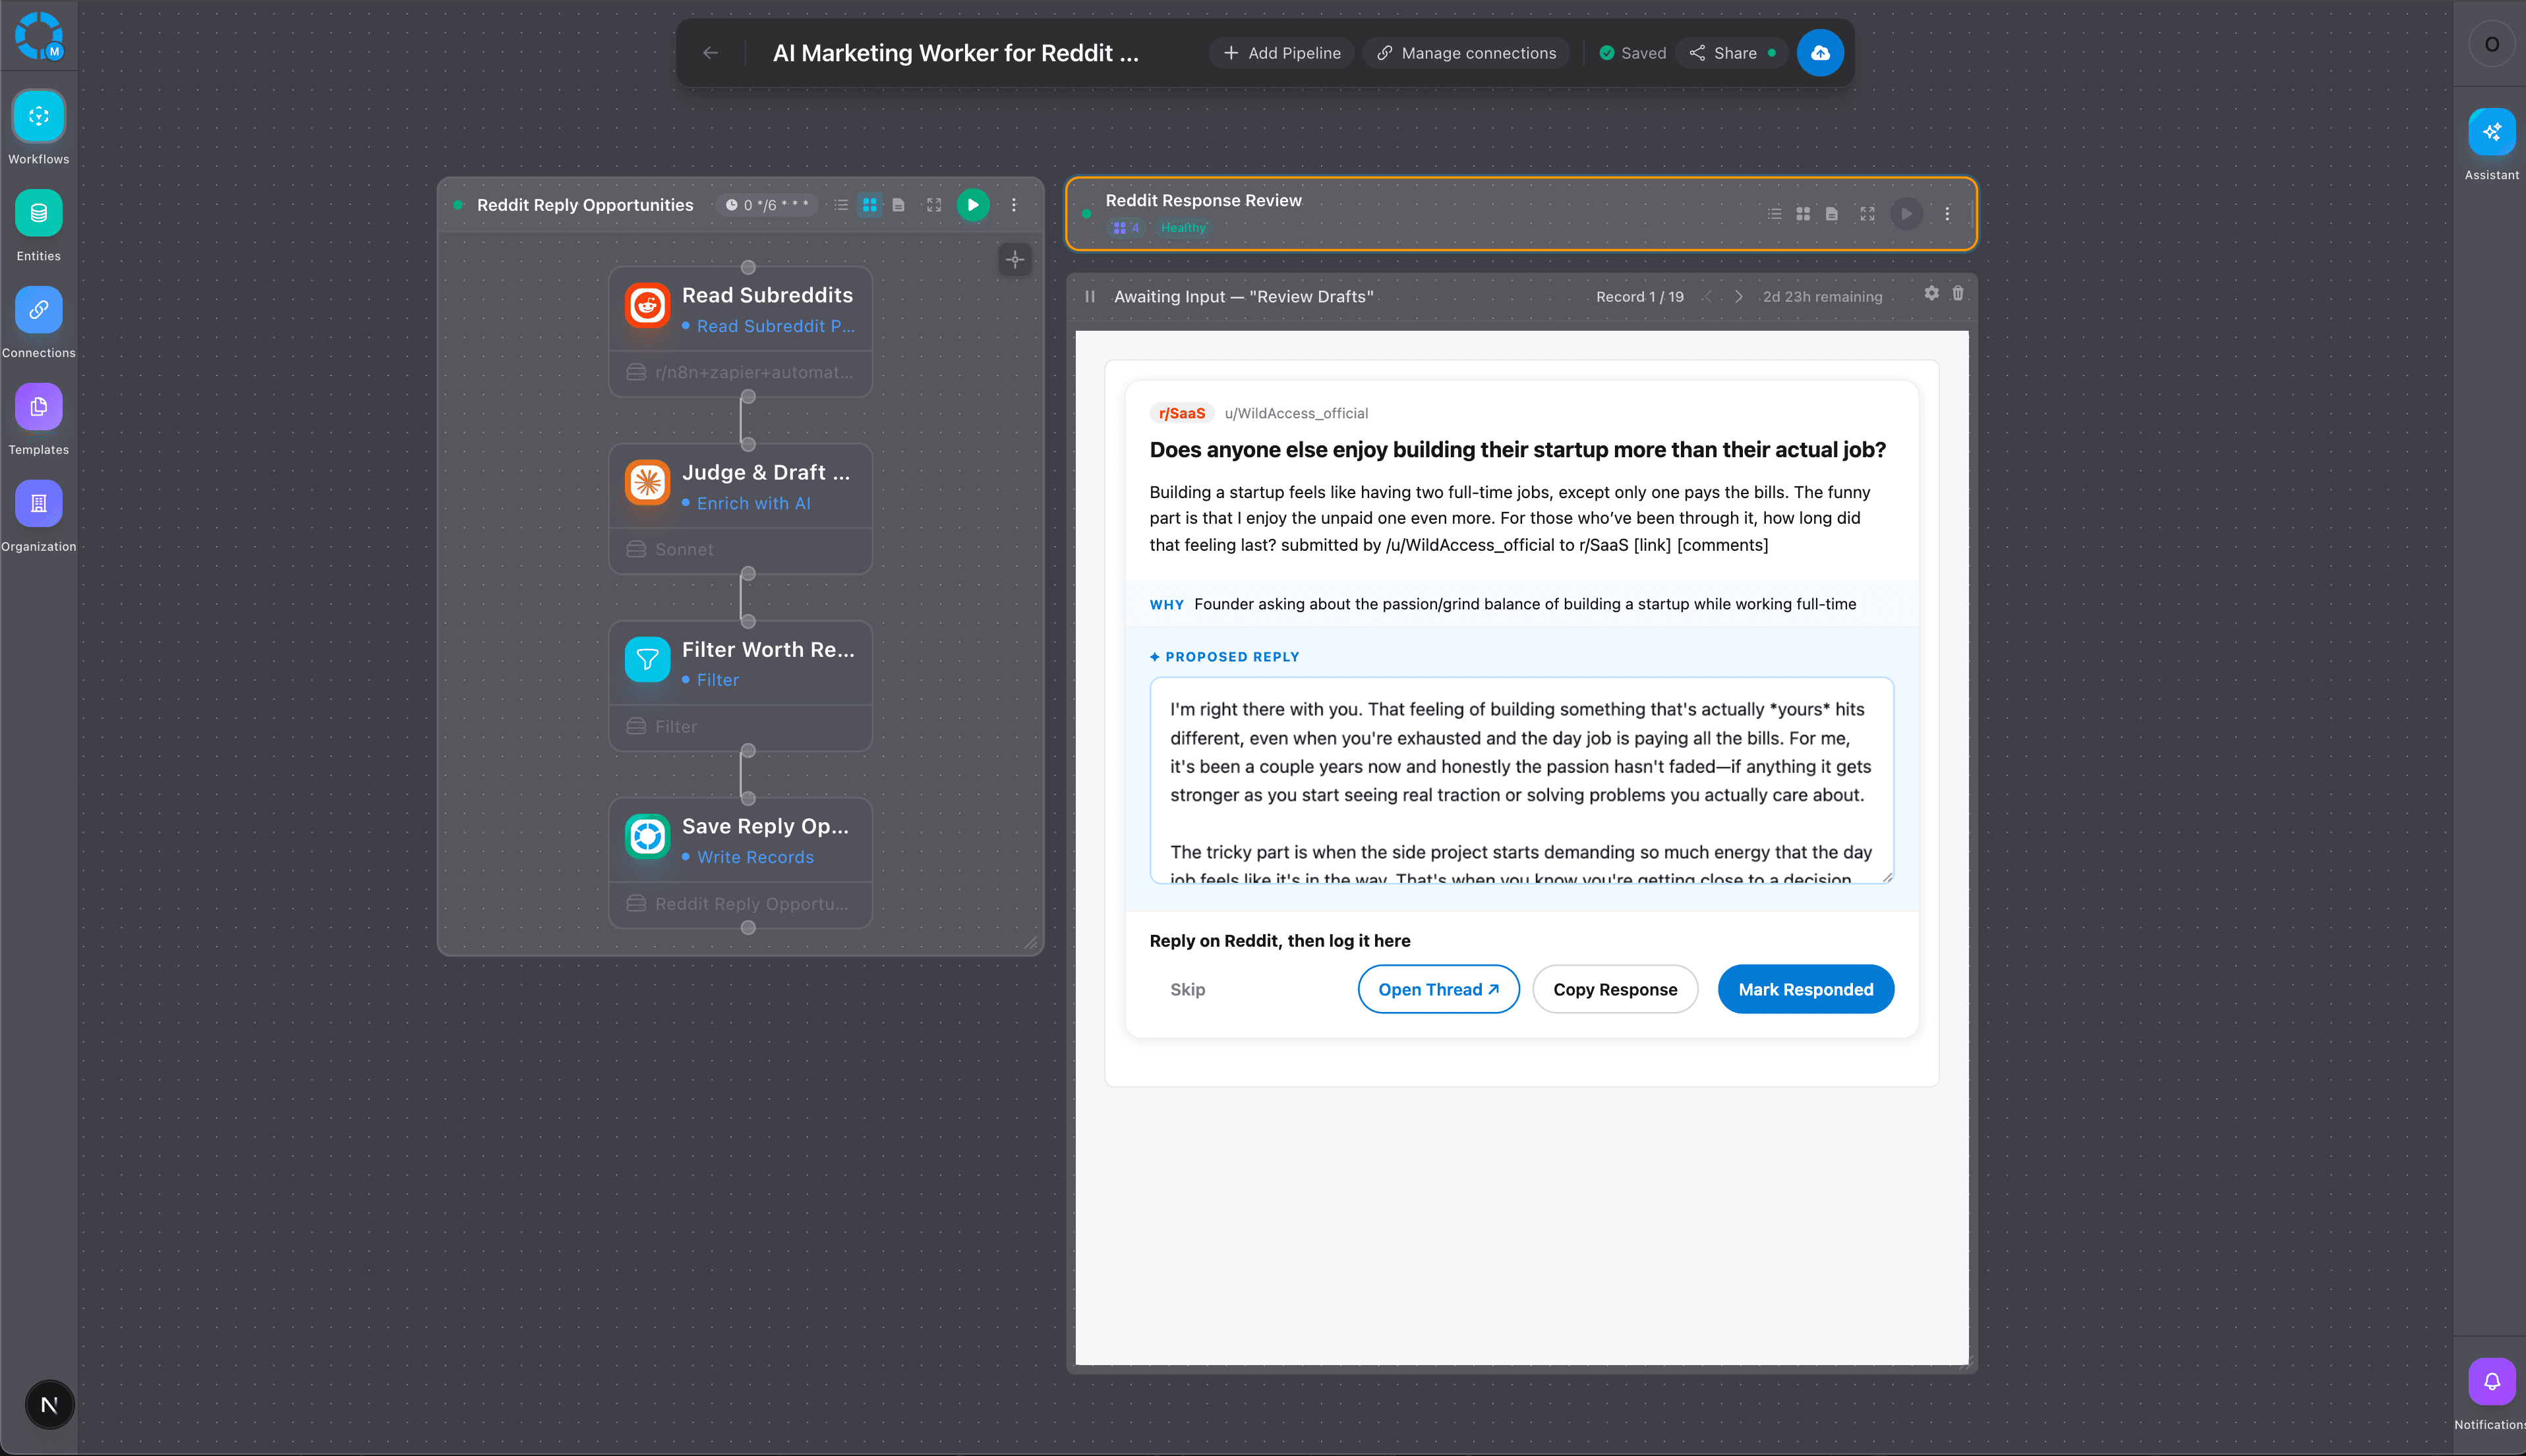This screenshot has width=2526, height=1456.
Task: Click the Reddit Response Review play button
Action: click(x=1906, y=214)
